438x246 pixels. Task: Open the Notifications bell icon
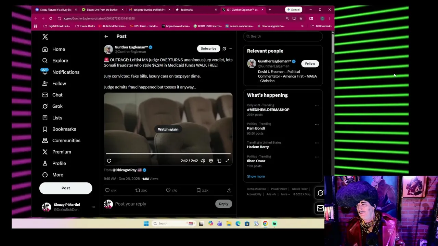click(x=45, y=72)
